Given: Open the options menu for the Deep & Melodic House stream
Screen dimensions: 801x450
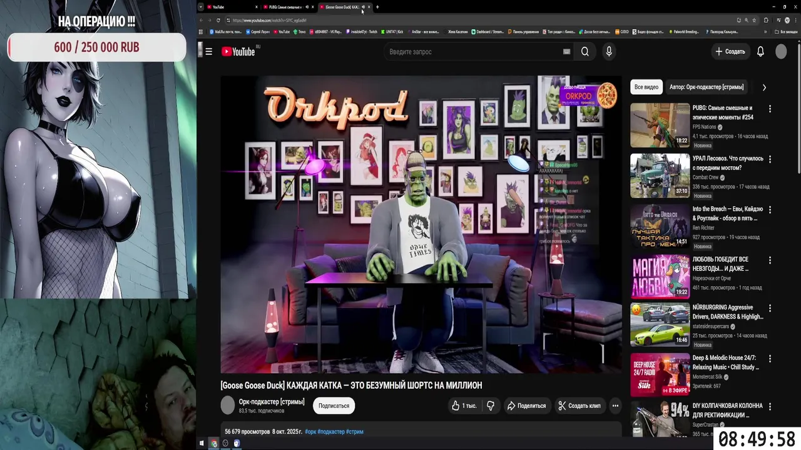Looking at the screenshot, I should pyautogui.click(x=770, y=359).
